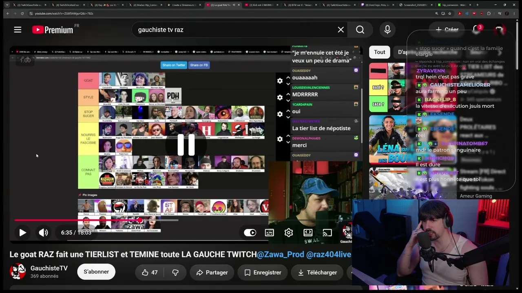This screenshot has height=293, width=522.
Task: Share the video via Partager
Action: [212, 273]
